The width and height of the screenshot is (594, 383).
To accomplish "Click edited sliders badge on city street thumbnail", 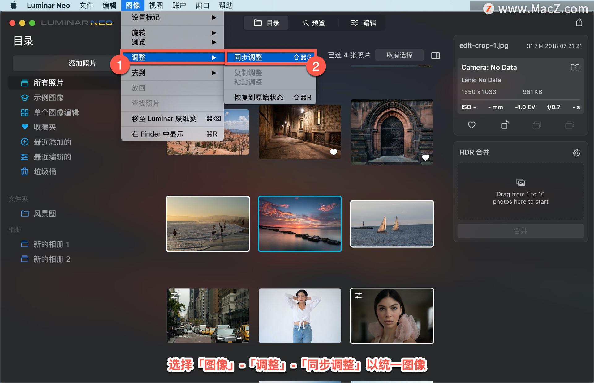I will (x=174, y=295).
